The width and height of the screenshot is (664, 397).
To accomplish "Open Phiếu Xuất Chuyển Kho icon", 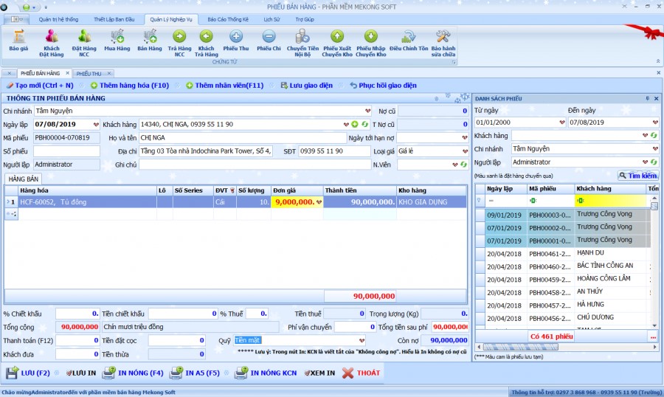I will [337, 44].
